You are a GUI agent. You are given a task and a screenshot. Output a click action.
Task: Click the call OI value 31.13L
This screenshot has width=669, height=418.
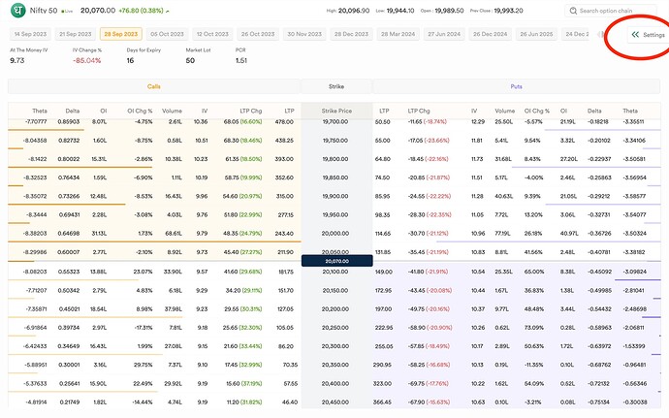point(99,234)
